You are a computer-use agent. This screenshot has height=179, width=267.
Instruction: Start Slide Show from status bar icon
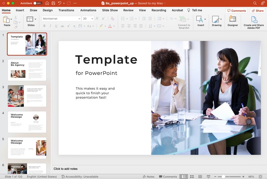(x=208, y=176)
